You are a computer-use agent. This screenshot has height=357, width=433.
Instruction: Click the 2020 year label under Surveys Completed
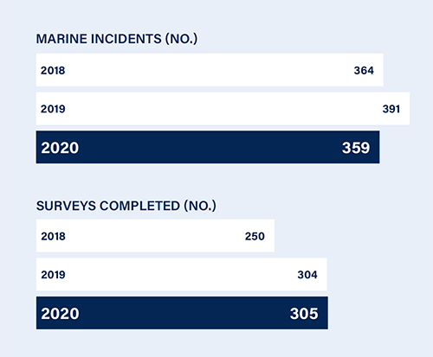coord(60,314)
